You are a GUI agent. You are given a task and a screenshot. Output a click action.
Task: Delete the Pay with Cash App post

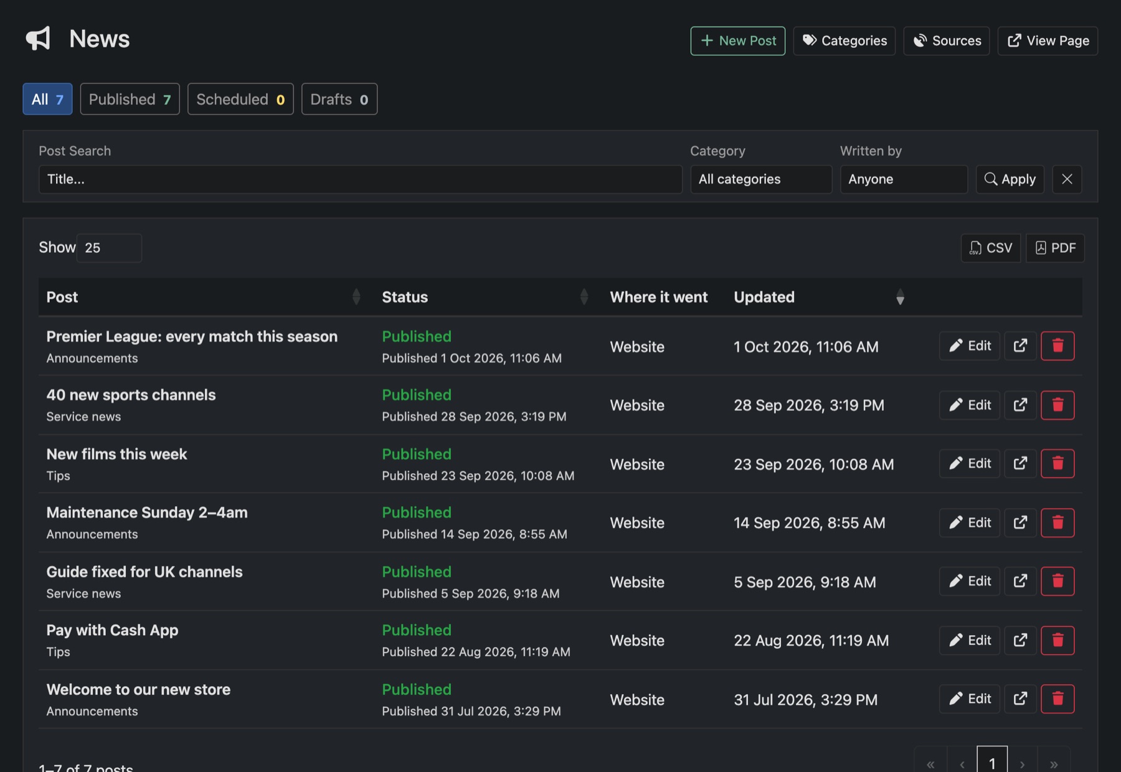[x=1057, y=640]
